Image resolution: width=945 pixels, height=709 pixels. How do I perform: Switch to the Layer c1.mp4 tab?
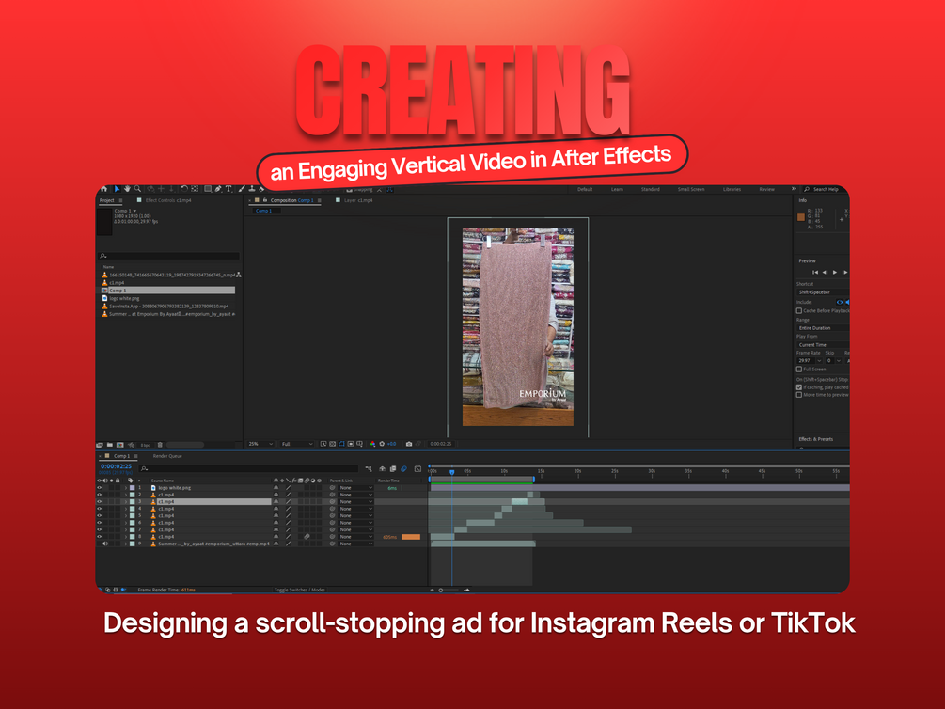[358, 200]
